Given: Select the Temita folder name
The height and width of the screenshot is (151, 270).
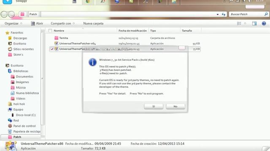Looking at the screenshot, I should [x=64, y=38].
